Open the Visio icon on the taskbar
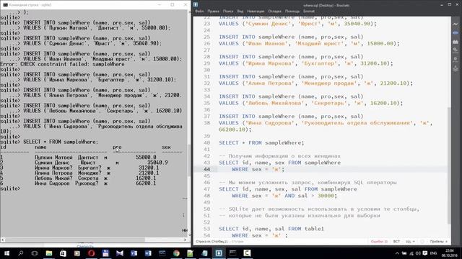This screenshot has width=462, height=259. [x=134, y=253]
